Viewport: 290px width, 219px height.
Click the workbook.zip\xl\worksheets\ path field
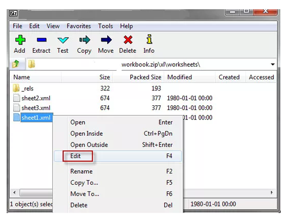[x=151, y=64]
